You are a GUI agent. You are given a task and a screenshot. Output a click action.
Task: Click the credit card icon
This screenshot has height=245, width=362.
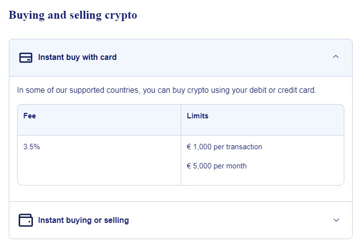click(26, 57)
